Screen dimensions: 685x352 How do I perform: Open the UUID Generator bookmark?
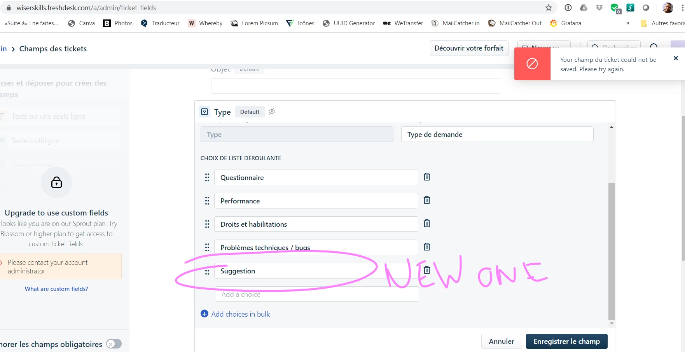pos(349,23)
